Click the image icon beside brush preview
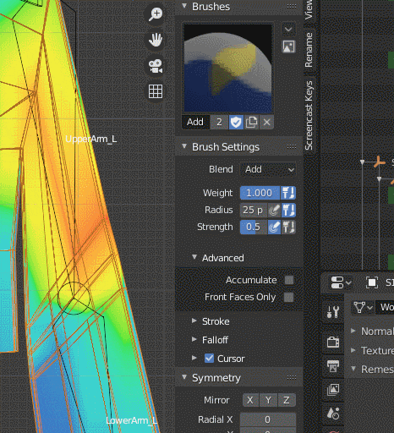 (288, 47)
